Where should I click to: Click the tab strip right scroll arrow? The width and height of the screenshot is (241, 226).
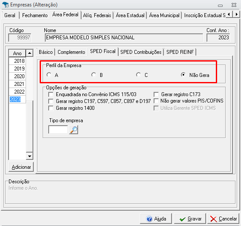pyautogui.click(x=236, y=15)
